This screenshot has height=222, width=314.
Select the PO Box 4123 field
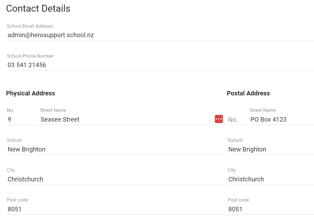pyautogui.click(x=281, y=120)
